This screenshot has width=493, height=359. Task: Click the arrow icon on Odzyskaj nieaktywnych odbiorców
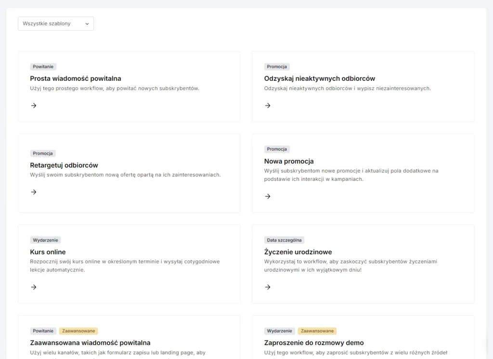click(268, 105)
